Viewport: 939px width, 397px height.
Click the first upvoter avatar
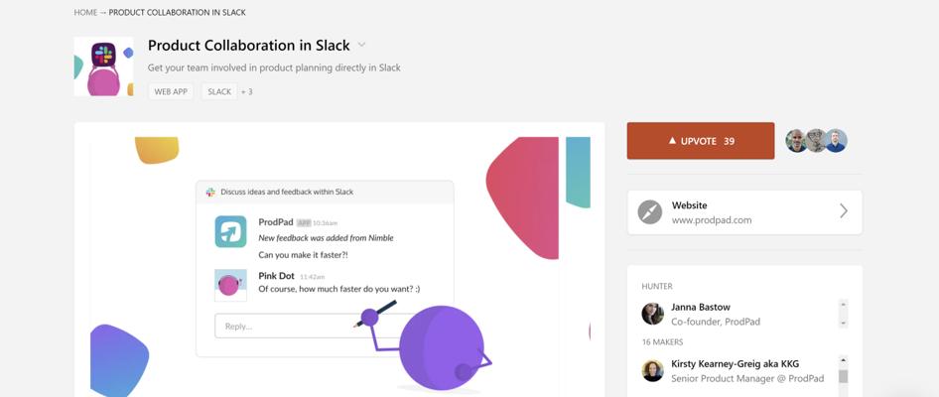coord(796,141)
